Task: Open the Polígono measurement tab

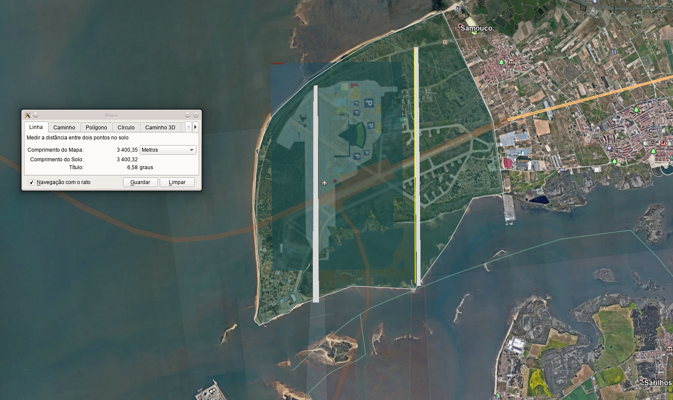Action: (x=96, y=128)
